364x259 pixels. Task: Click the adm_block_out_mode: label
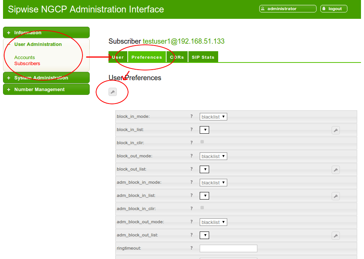(141, 222)
